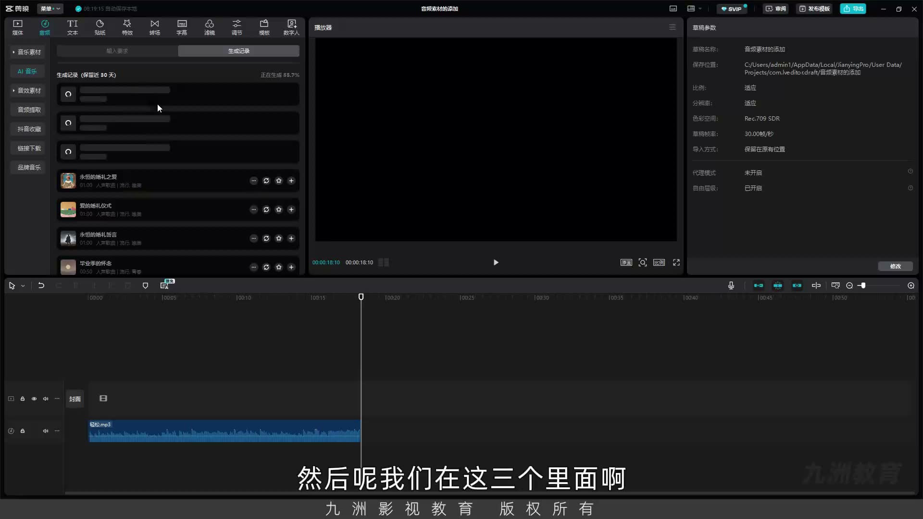Click the 原画 original quality icon

[x=626, y=262]
